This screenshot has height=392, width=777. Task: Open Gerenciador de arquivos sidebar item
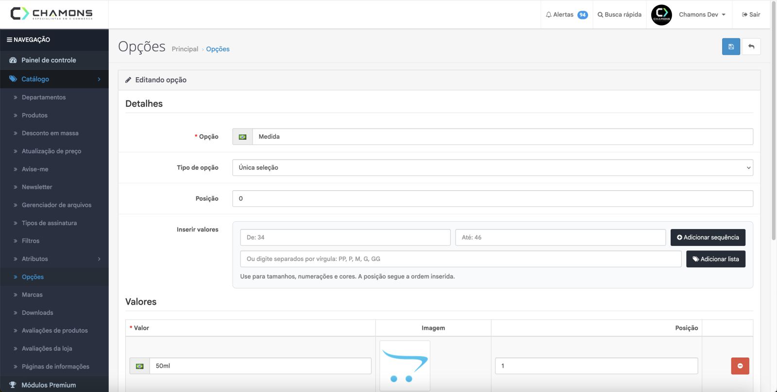[56, 205]
